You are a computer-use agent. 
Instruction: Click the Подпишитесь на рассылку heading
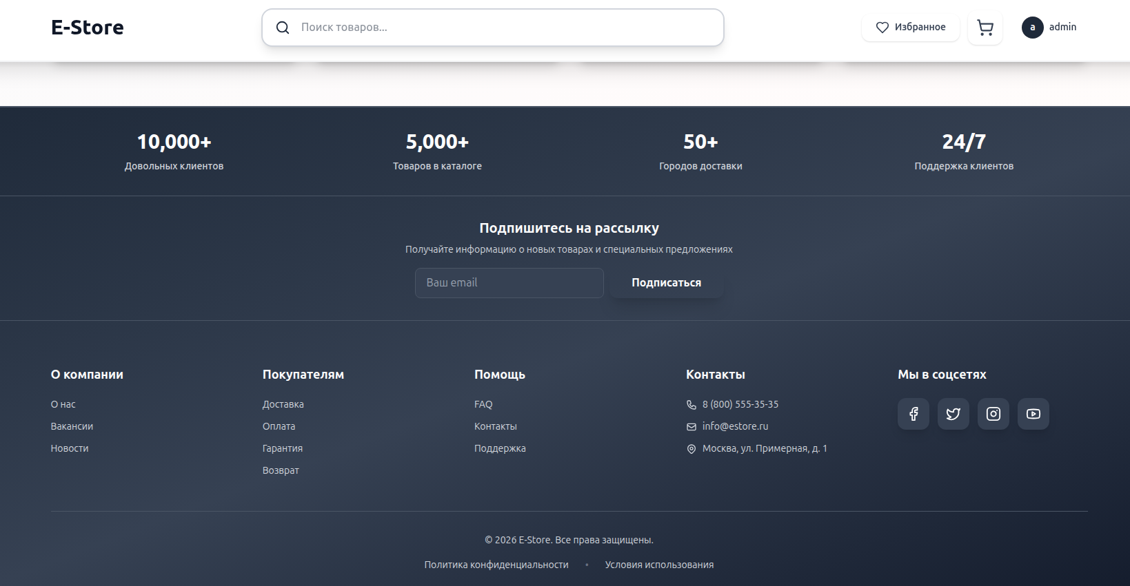pyautogui.click(x=569, y=228)
